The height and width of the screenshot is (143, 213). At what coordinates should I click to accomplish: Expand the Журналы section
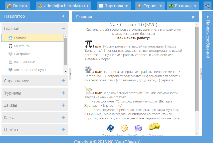coord(63,93)
